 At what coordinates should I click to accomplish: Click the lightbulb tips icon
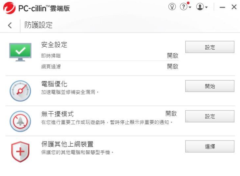172,7
